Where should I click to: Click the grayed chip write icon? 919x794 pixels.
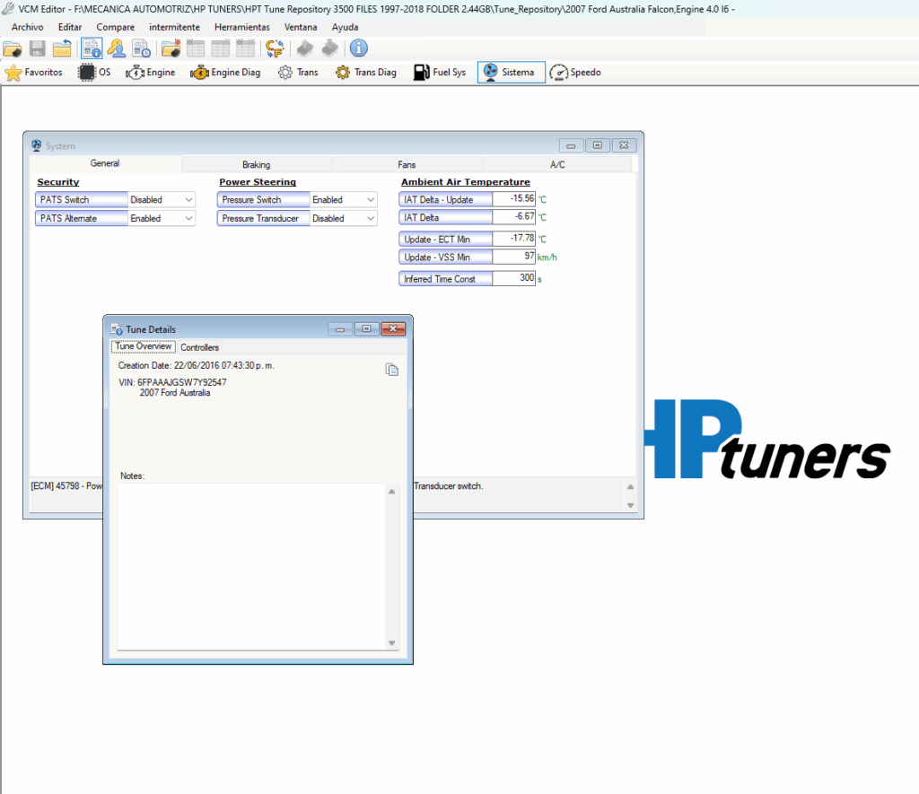(x=330, y=48)
